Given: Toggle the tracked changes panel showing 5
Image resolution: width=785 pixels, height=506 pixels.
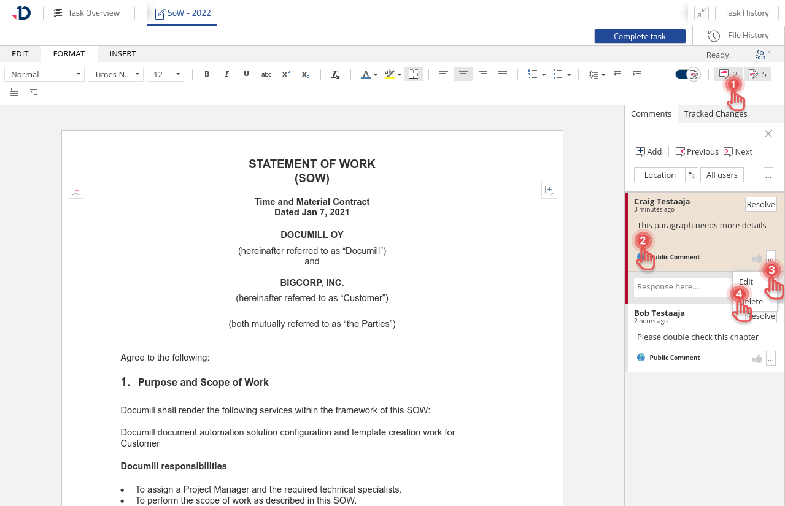Looking at the screenshot, I should point(757,74).
